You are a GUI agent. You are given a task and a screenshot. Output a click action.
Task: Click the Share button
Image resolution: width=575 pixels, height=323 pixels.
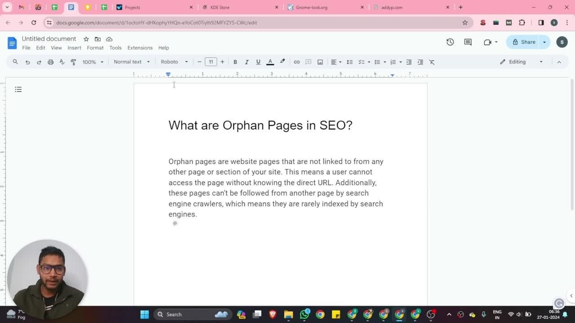coord(523,42)
